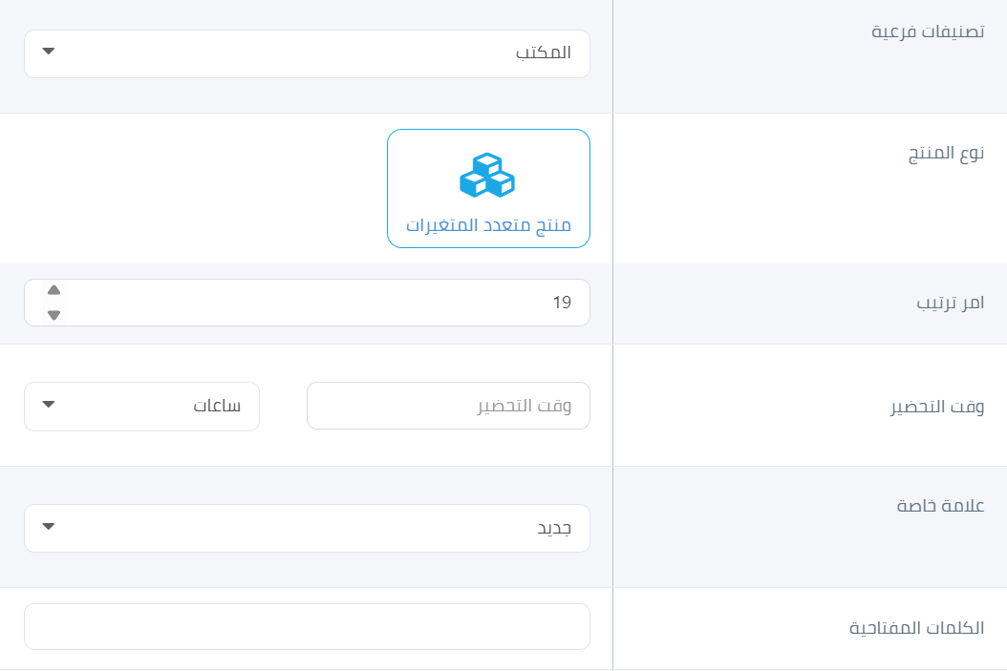Click the علامة خاصة field label
The height and width of the screenshot is (671, 1007).
941,506
